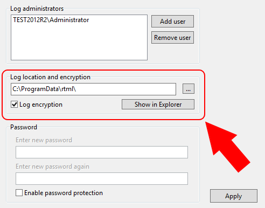The image size is (265, 208).
Task: Click the Add user button
Action: click(x=172, y=22)
